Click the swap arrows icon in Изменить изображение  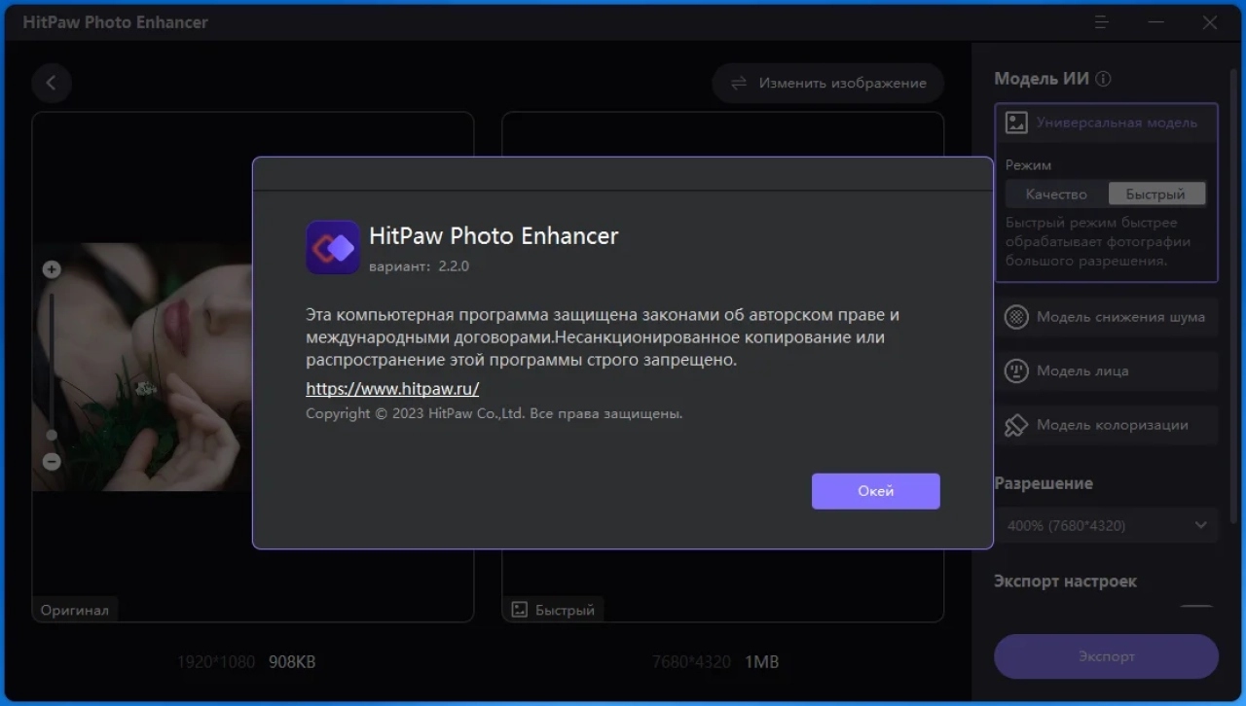pyautogui.click(x=740, y=84)
